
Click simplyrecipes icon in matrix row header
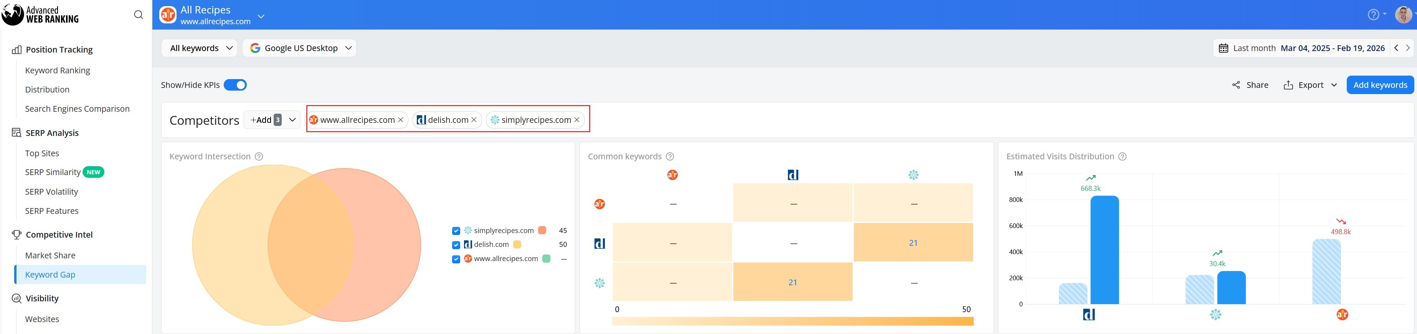pos(599,283)
